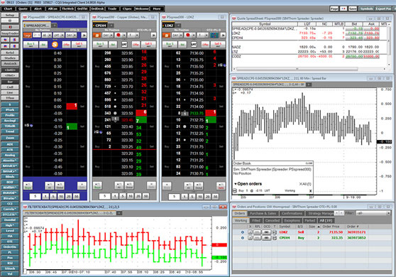Toggle the OCO button for LDKZ Sell order
The image size is (396, 277).
tap(267, 232)
